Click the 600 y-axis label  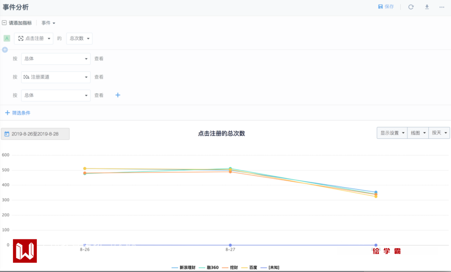coord(5,155)
